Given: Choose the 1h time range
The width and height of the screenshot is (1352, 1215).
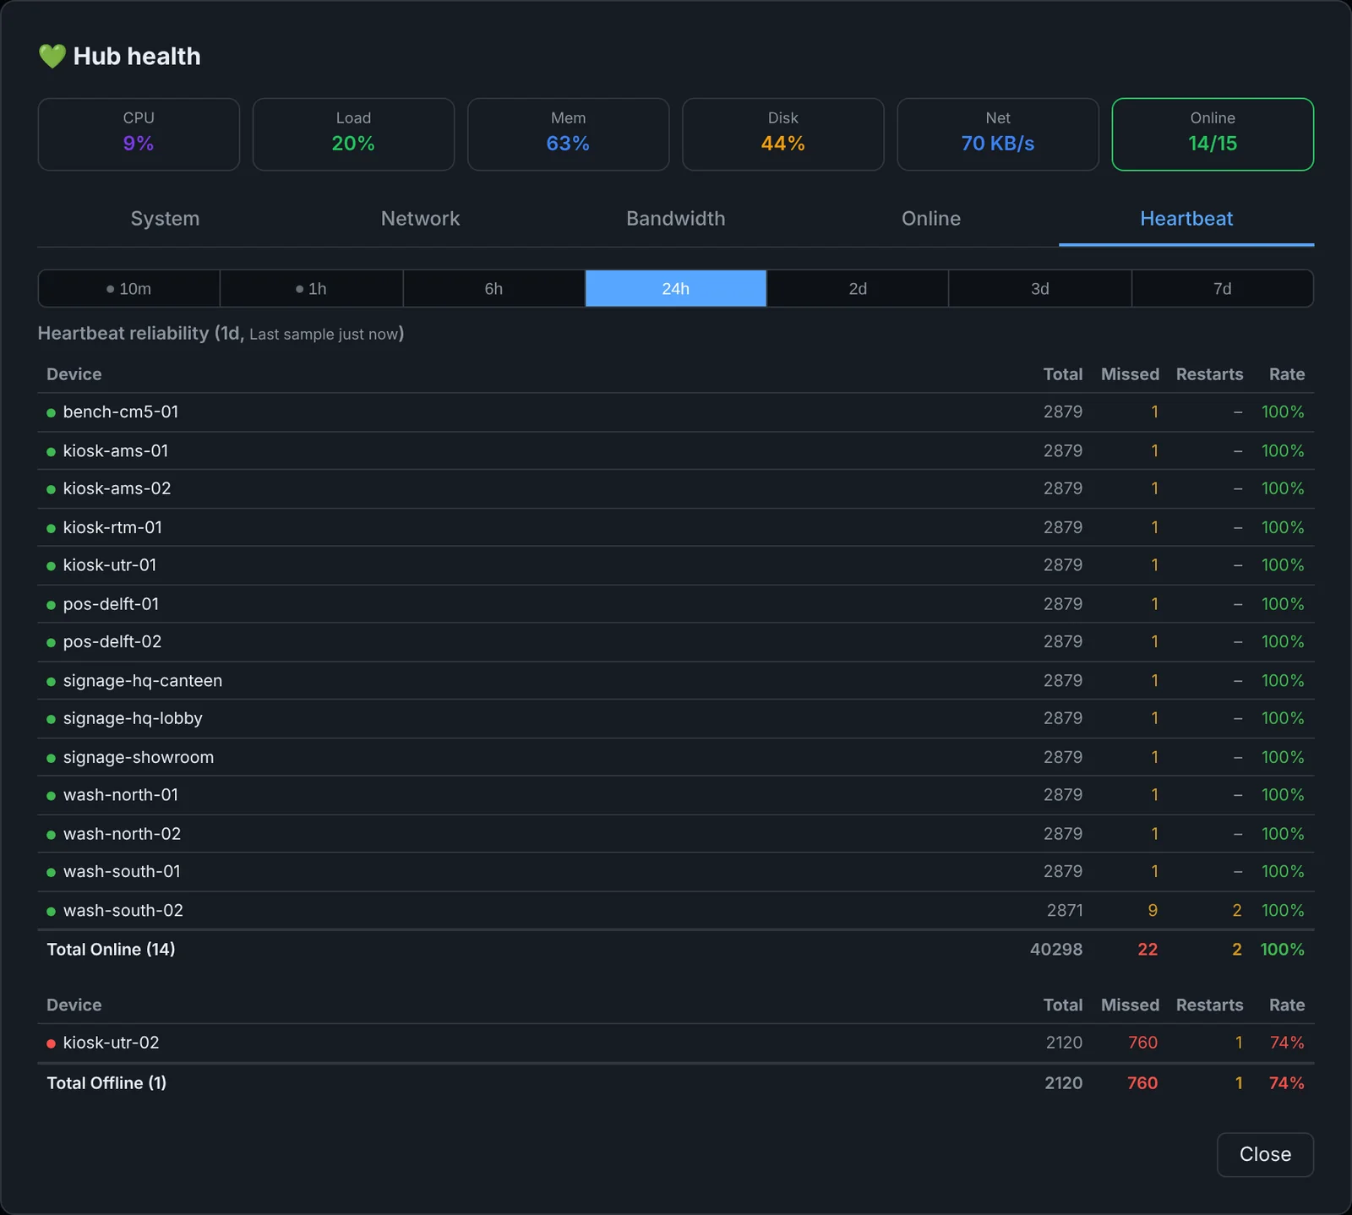Looking at the screenshot, I should pos(311,289).
